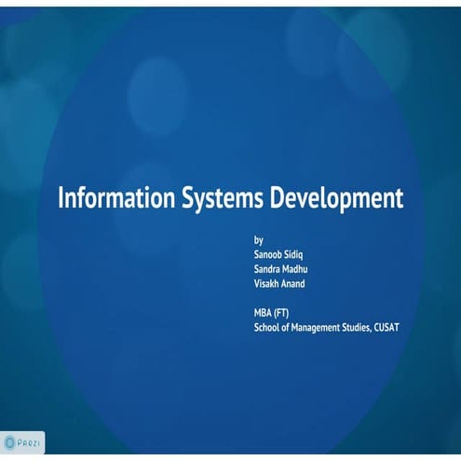Click the 'MBA (FT)' line

(271, 313)
